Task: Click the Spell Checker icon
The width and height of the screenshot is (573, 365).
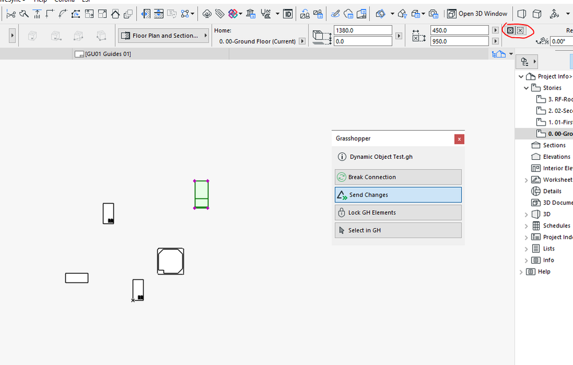Action: (x=266, y=14)
